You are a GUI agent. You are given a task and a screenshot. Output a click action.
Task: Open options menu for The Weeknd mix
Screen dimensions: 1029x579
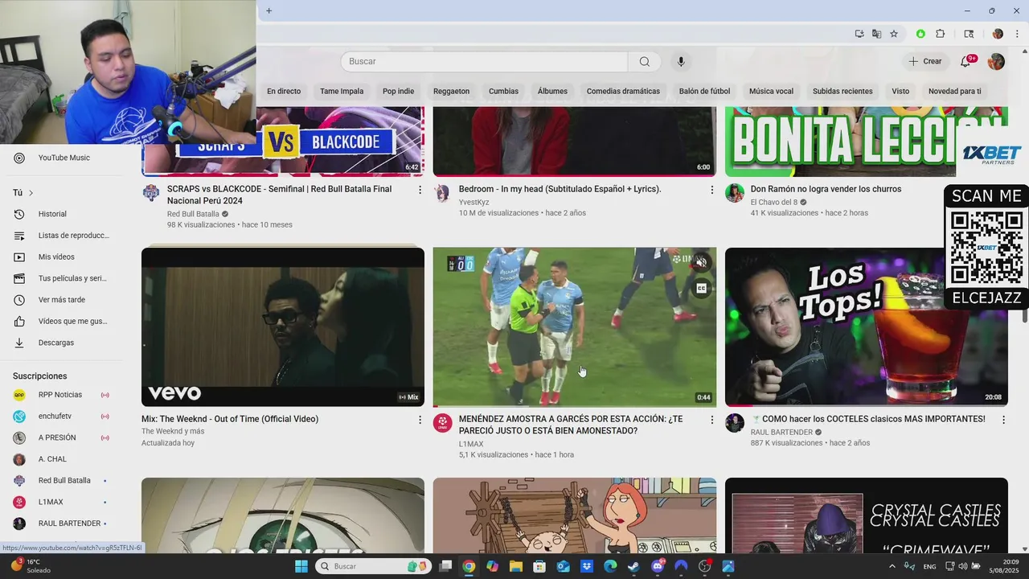pyautogui.click(x=420, y=420)
